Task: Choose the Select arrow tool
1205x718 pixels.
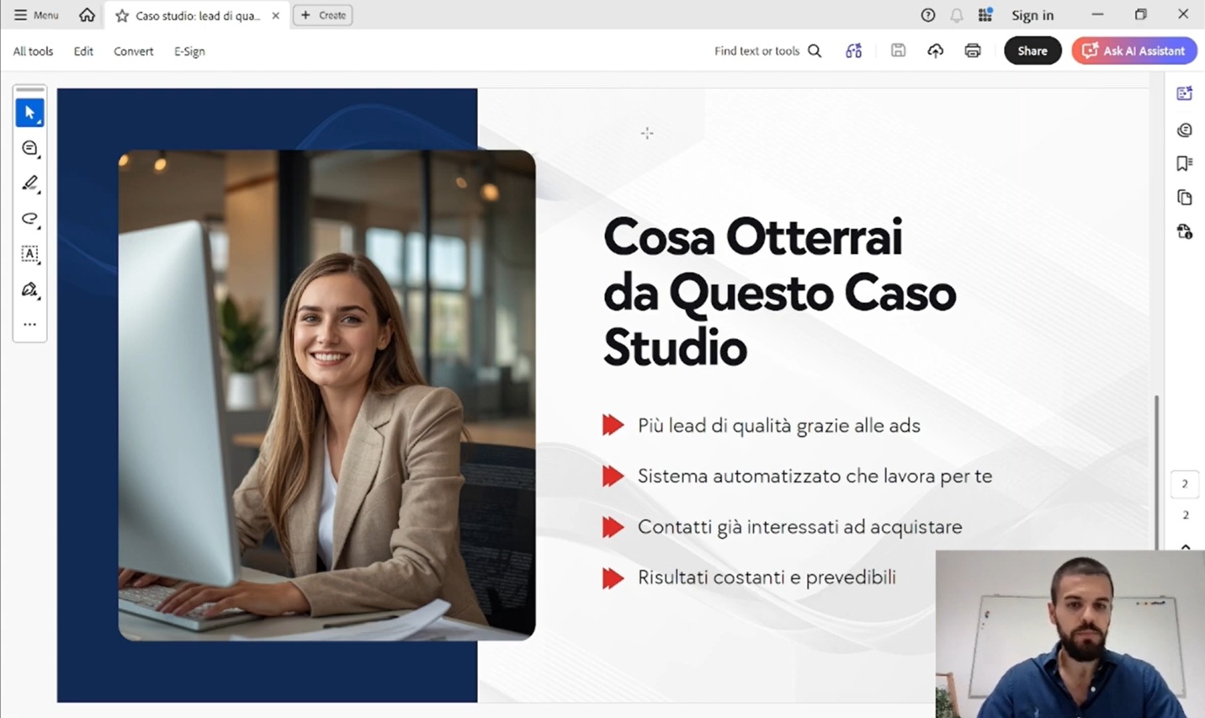Action: tap(29, 113)
